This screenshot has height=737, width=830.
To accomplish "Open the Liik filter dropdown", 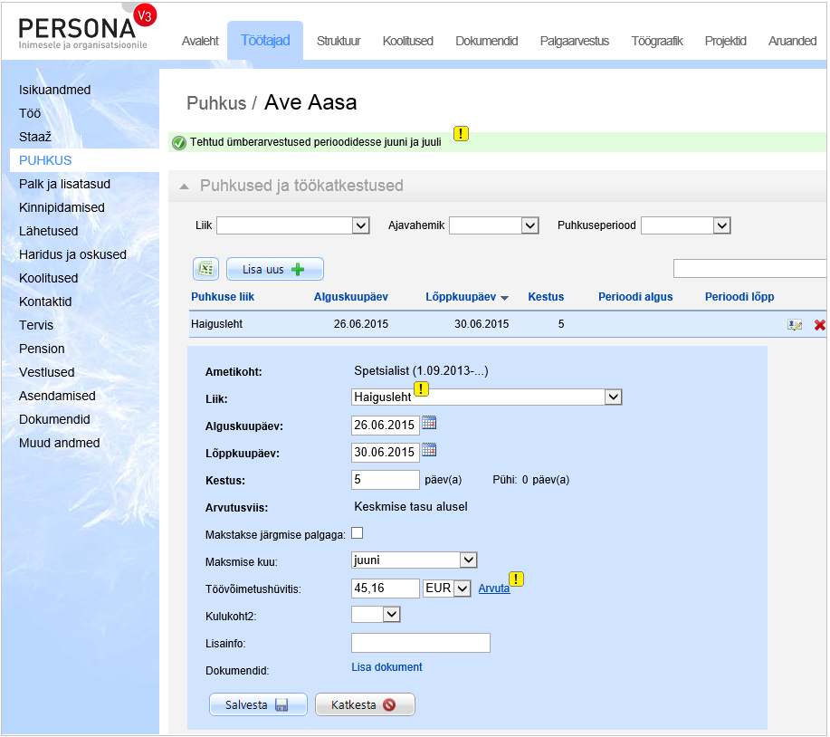I will (x=292, y=225).
